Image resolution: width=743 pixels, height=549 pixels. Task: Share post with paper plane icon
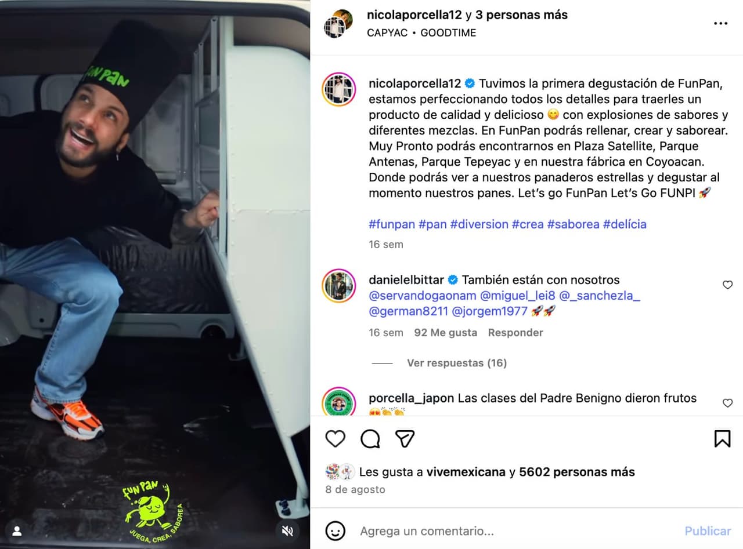[x=405, y=439]
